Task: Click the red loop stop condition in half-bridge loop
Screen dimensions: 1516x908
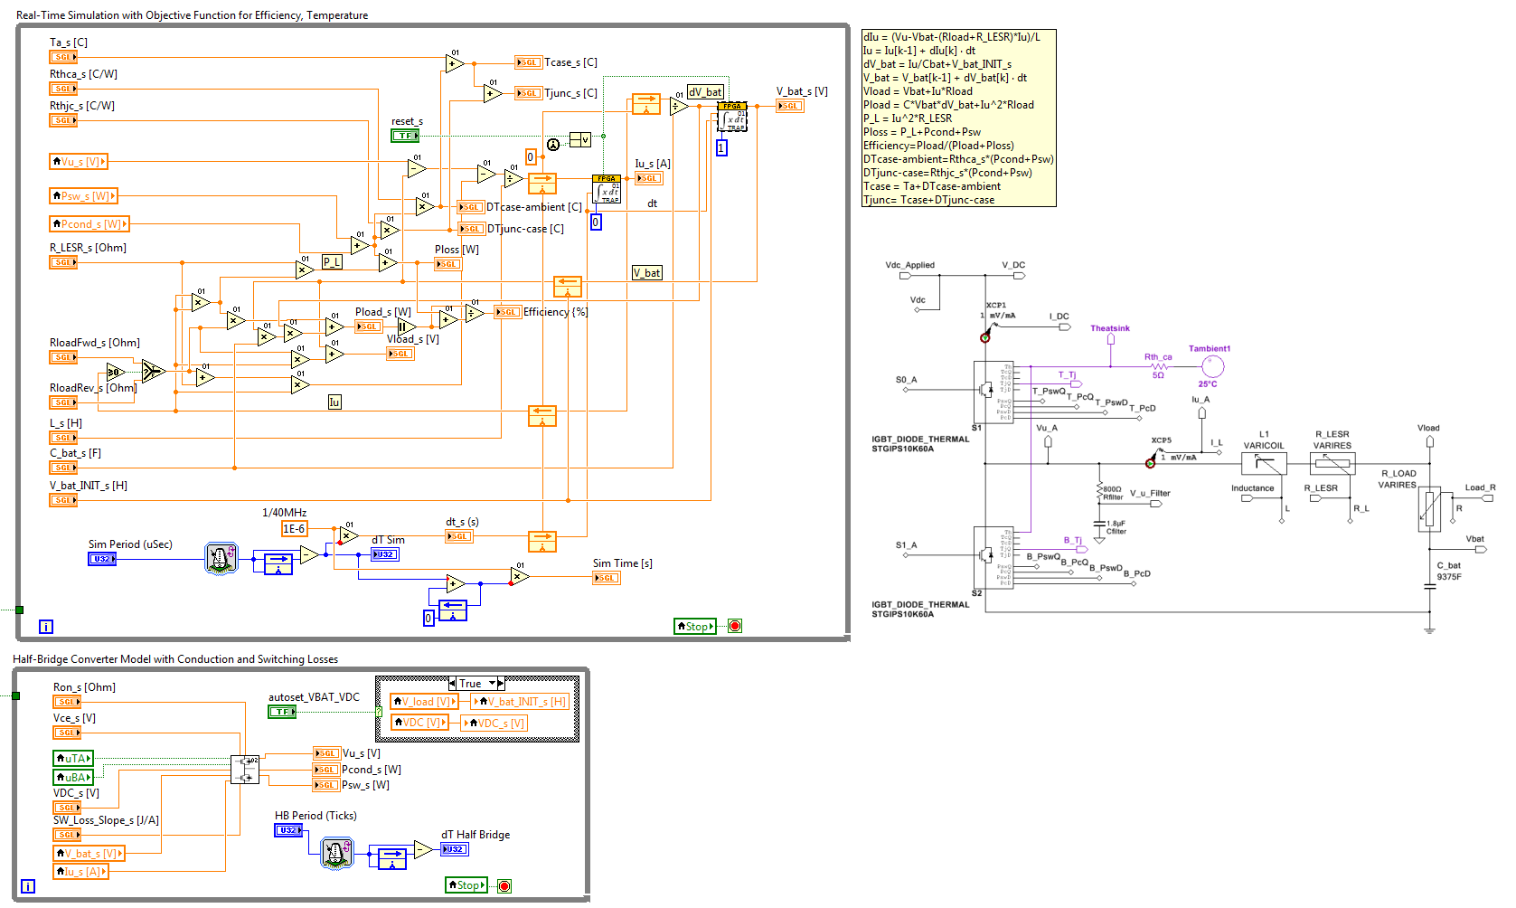Action: click(504, 885)
